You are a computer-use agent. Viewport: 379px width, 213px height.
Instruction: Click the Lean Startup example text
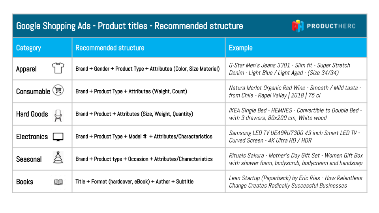[296, 181]
